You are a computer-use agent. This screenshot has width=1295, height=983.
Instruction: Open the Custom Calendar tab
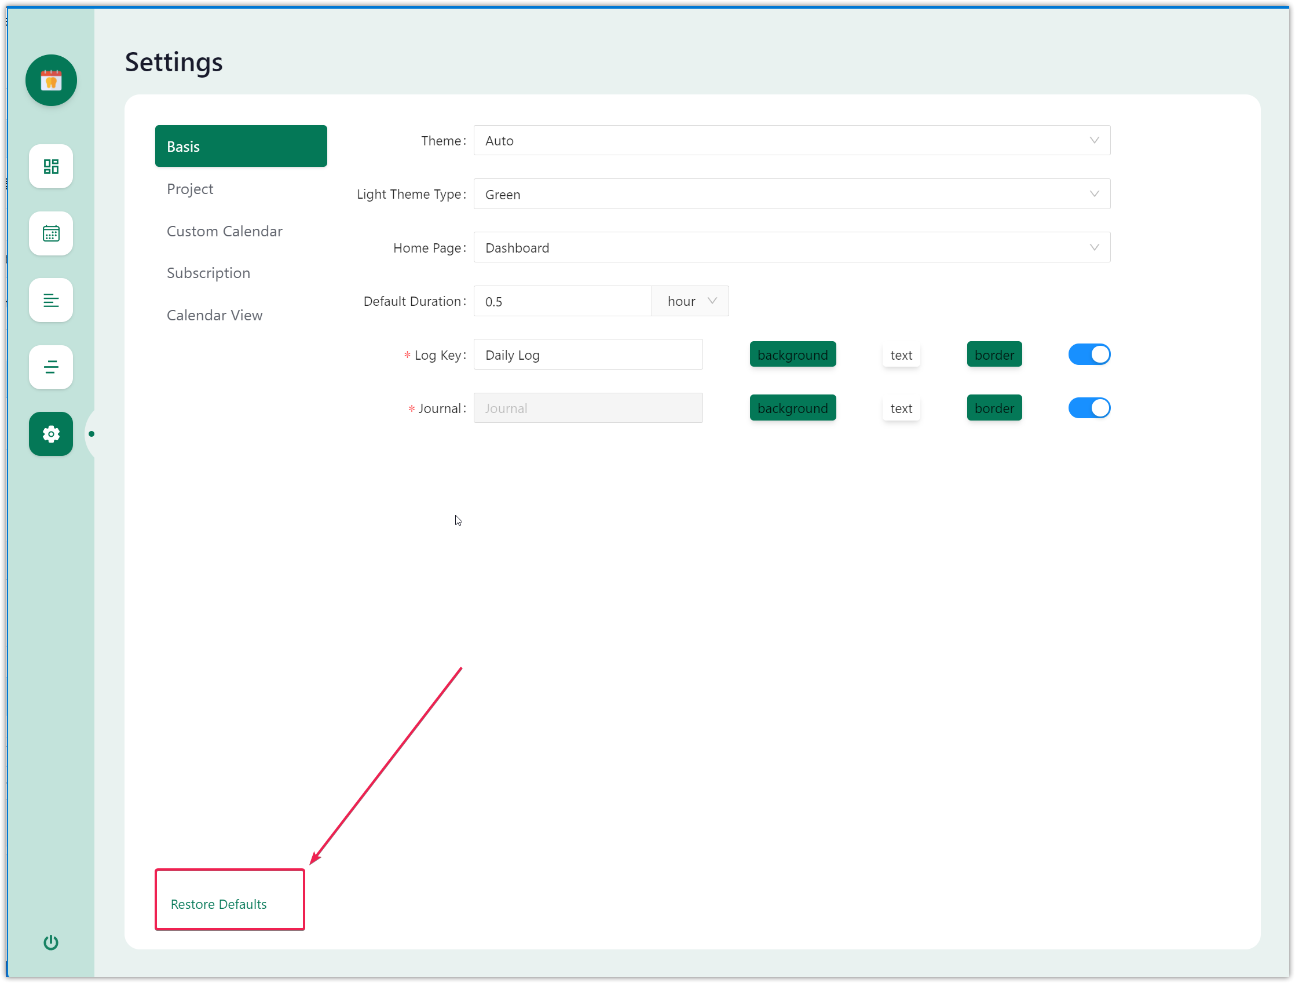(x=225, y=231)
